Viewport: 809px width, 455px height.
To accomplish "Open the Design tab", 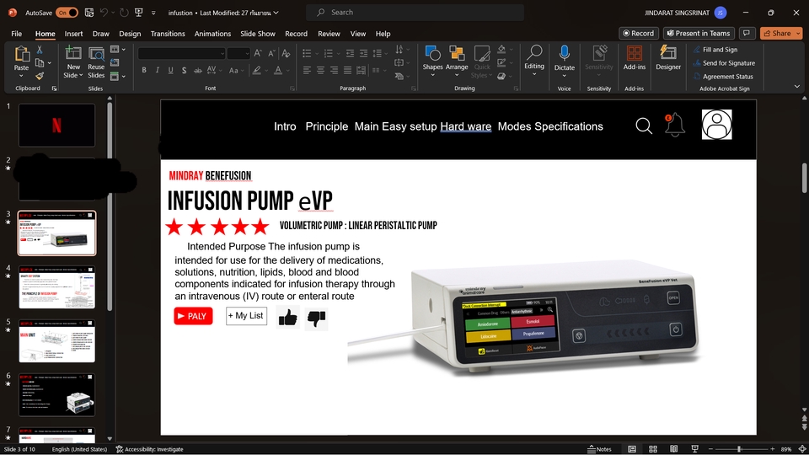I will point(130,34).
